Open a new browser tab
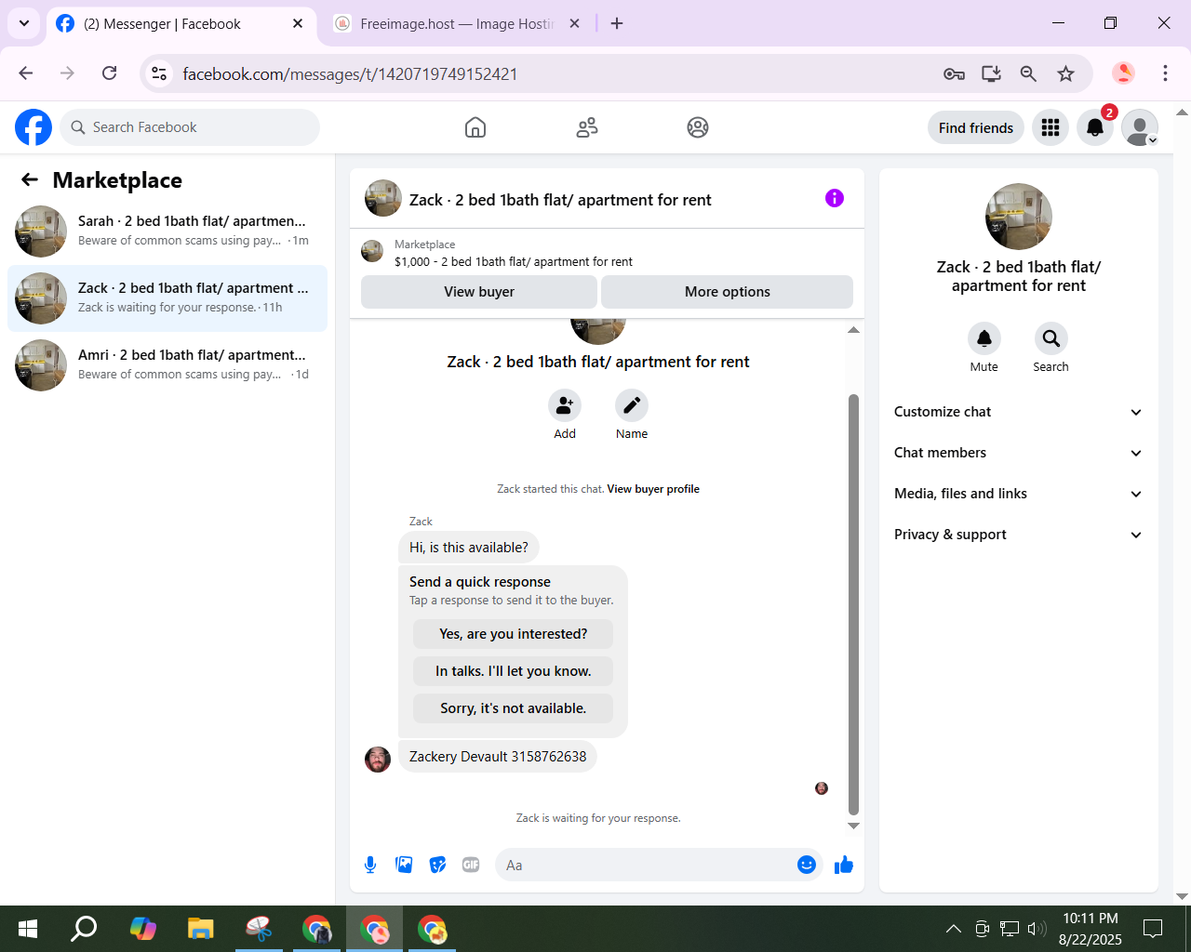The image size is (1191, 952). click(617, 23)
